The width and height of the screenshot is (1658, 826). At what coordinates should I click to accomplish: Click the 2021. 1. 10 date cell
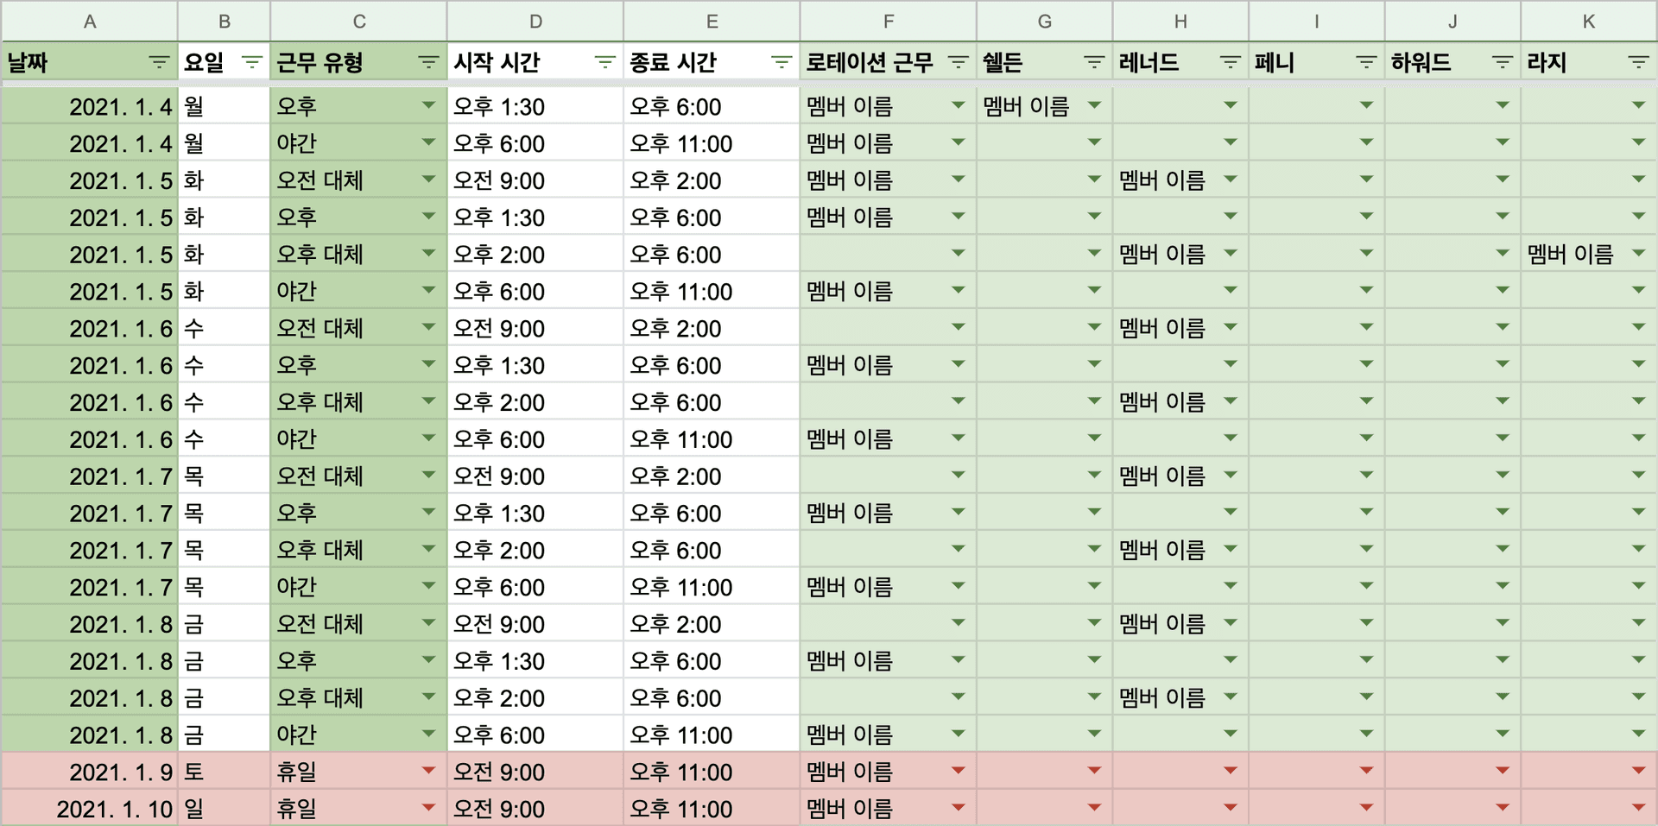(x=114, y=809)
